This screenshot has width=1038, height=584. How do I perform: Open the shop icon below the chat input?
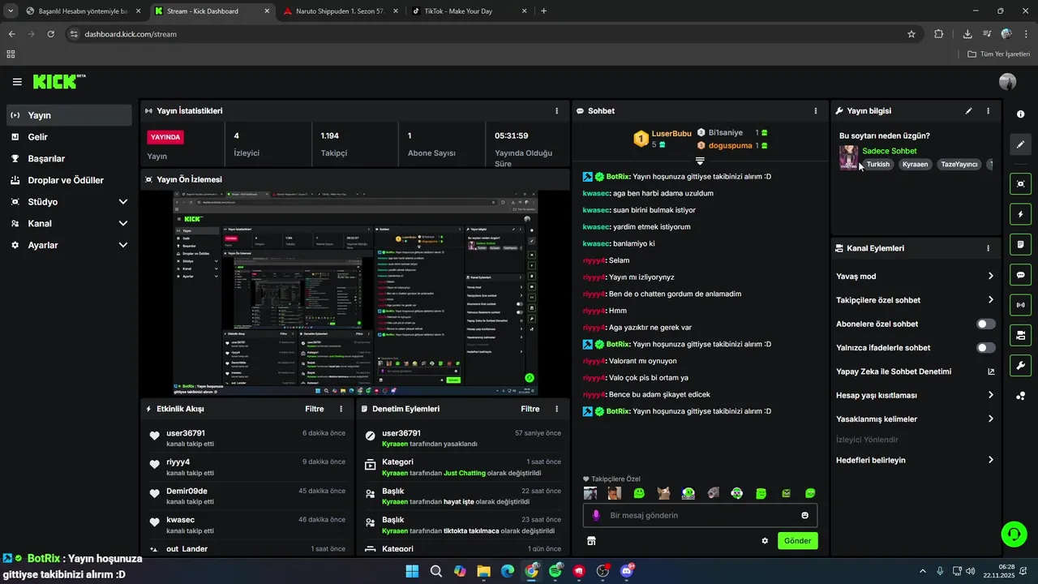[x=591, y=541]
